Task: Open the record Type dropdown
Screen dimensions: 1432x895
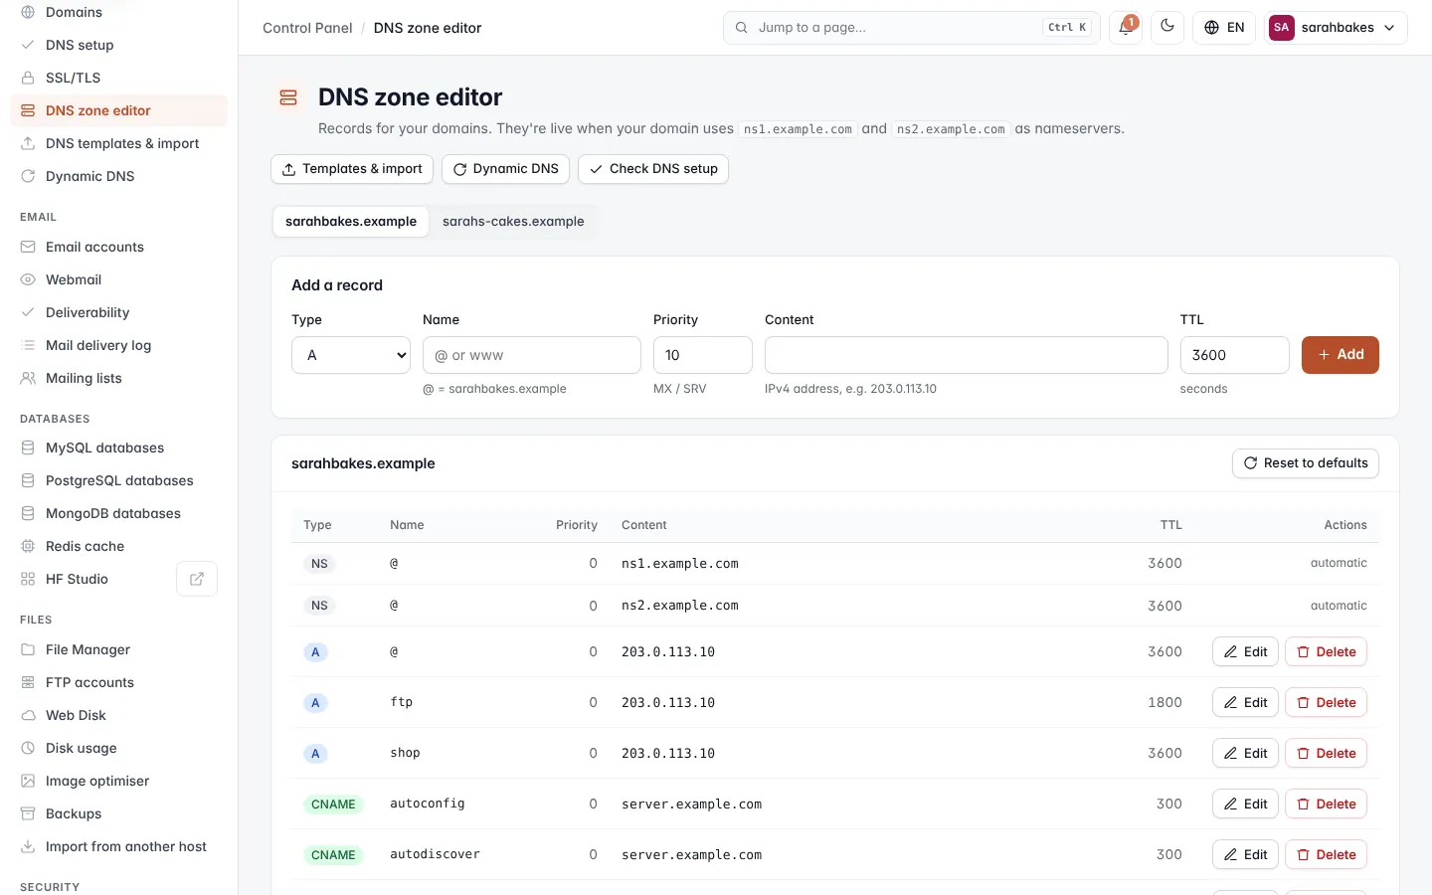Action: point(351,355)
